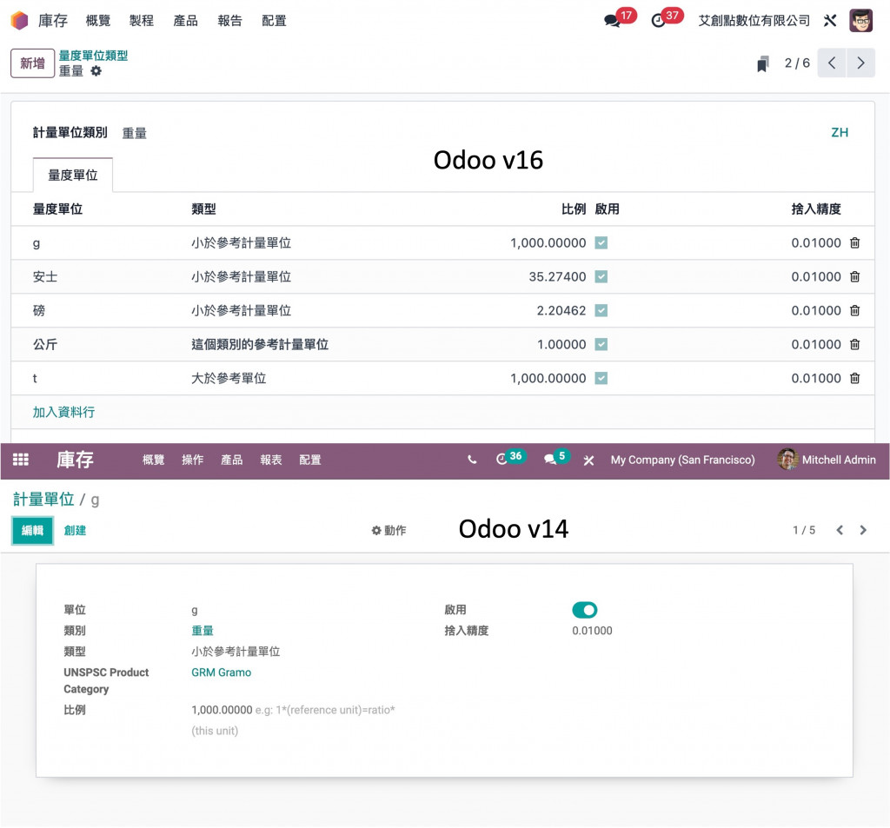Click the 2 / 6 pager counter

tap(797, 63)
